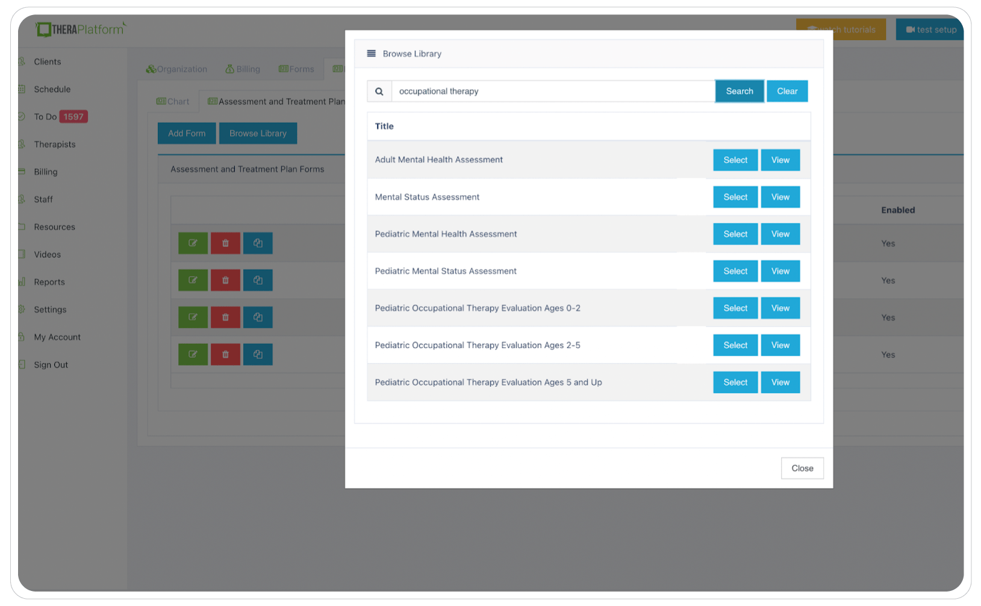
Task: Open Therapists in the sidebar
Action: point(55,145)
